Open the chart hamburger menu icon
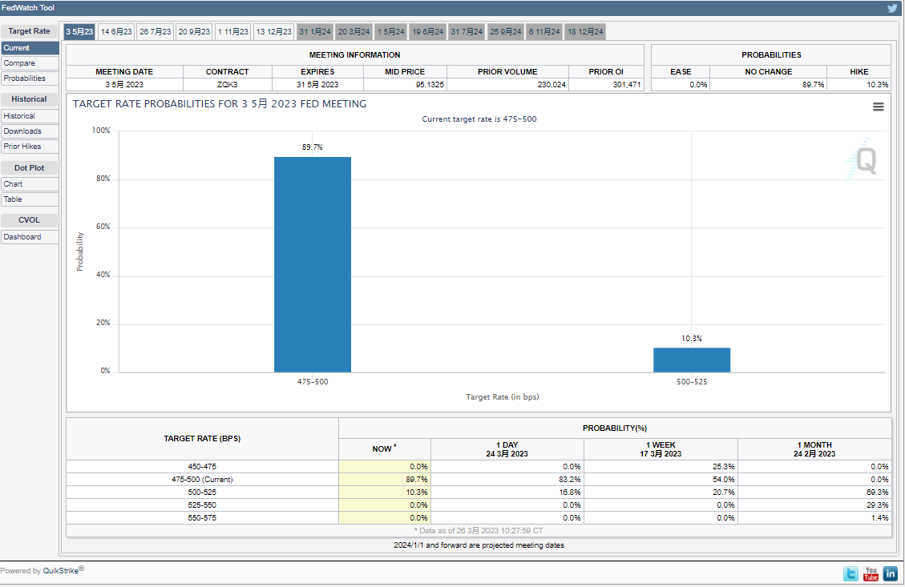905x587 pixels. [878, 107]
